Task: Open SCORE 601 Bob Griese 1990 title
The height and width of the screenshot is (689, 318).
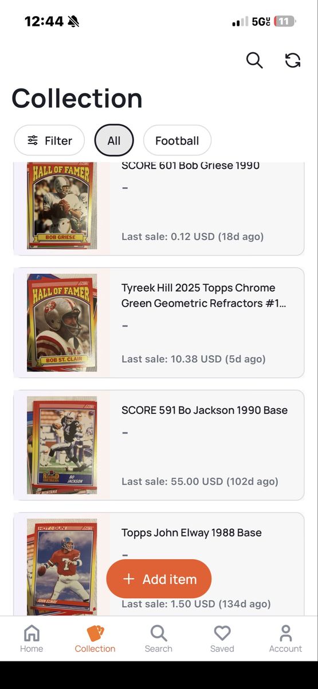Action: (x=190, y=166)
